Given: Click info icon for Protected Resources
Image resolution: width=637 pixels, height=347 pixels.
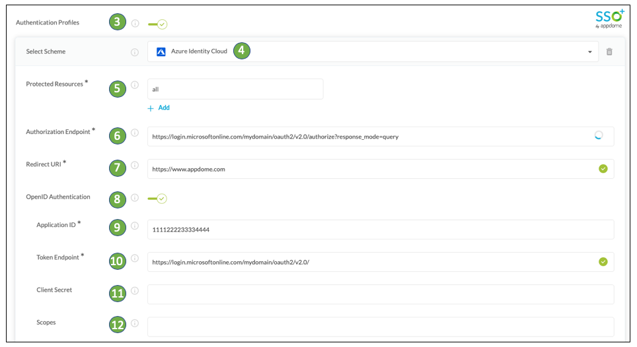Looking at the screenshot, I should (135, 84).
